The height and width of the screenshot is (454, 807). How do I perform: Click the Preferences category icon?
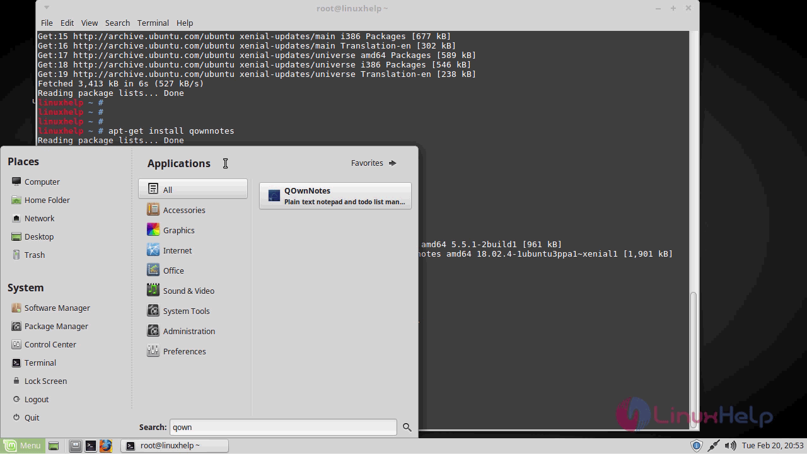(x=153, y=351)
